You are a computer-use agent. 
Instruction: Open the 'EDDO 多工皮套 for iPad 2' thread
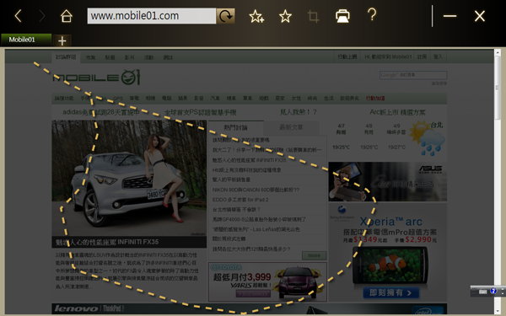(240, 200)
